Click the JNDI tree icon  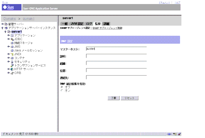pos(12,54)
